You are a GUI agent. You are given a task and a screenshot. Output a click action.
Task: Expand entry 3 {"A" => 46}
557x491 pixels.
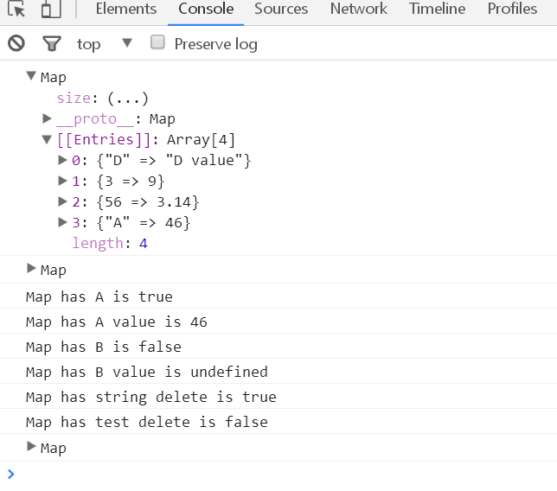[62, 222]
